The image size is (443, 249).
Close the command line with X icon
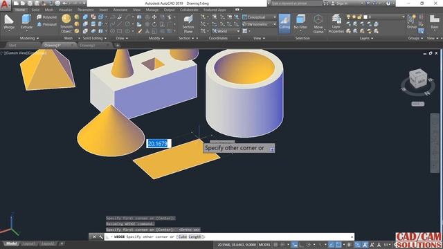pos(94,237)
